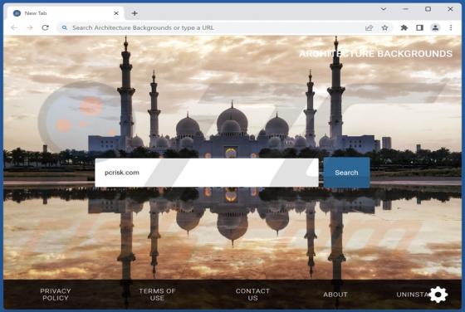The image size is (465, 312).
Task: Open the Extensions puzzle icon
Action: click(404, 28)
